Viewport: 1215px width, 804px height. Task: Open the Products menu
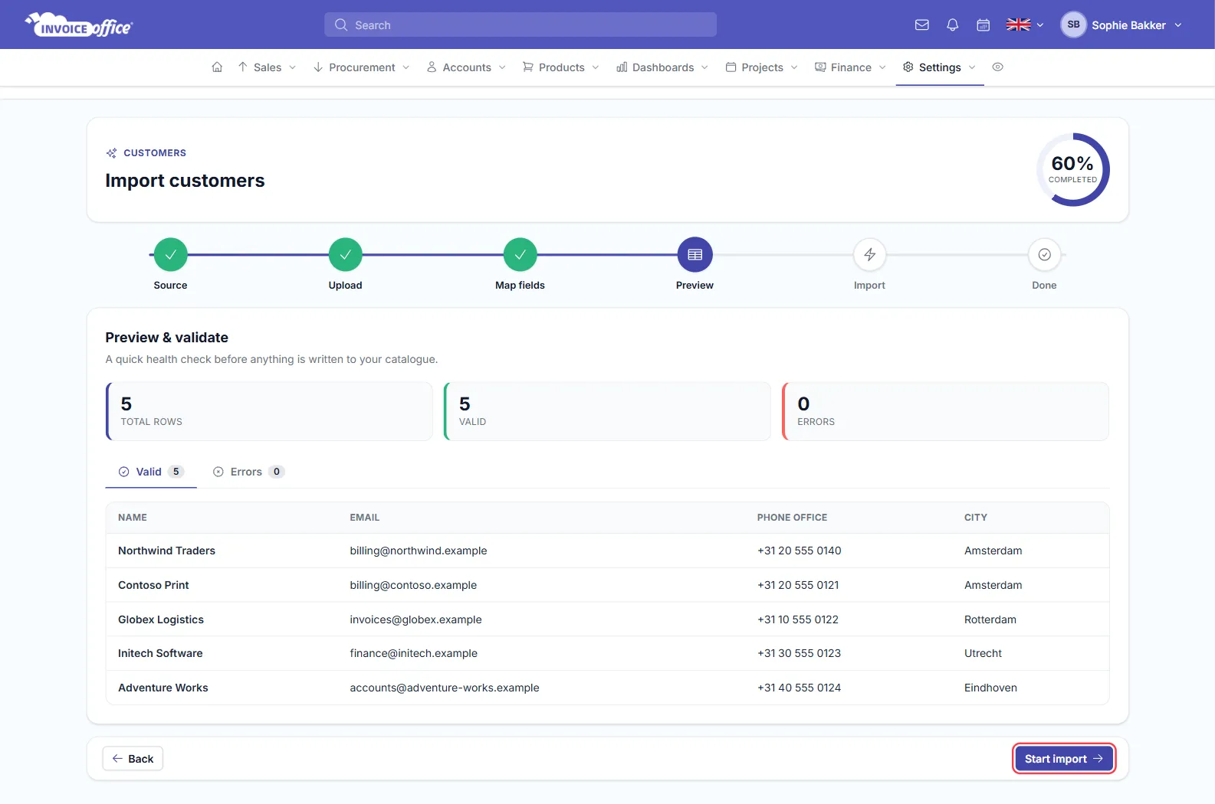562,67
